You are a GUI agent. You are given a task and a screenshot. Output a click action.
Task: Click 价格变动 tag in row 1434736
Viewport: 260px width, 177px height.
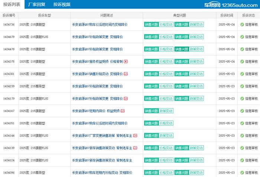166,24
